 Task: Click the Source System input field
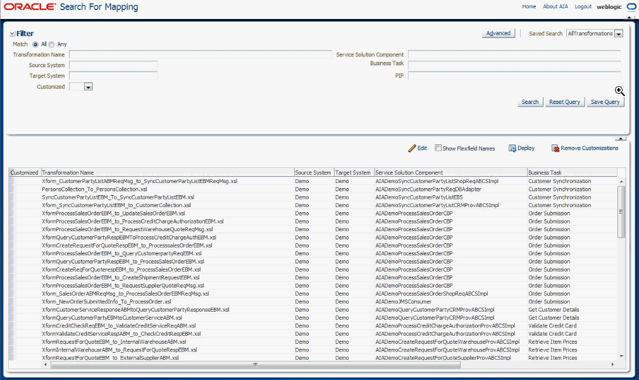[113, 65]
